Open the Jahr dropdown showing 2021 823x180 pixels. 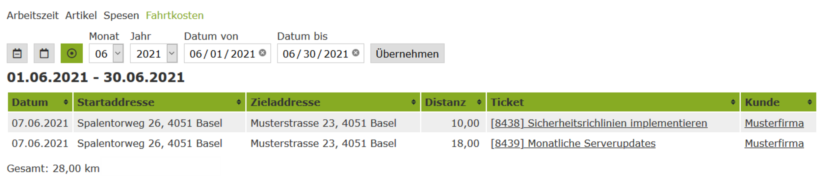point(154,53)
